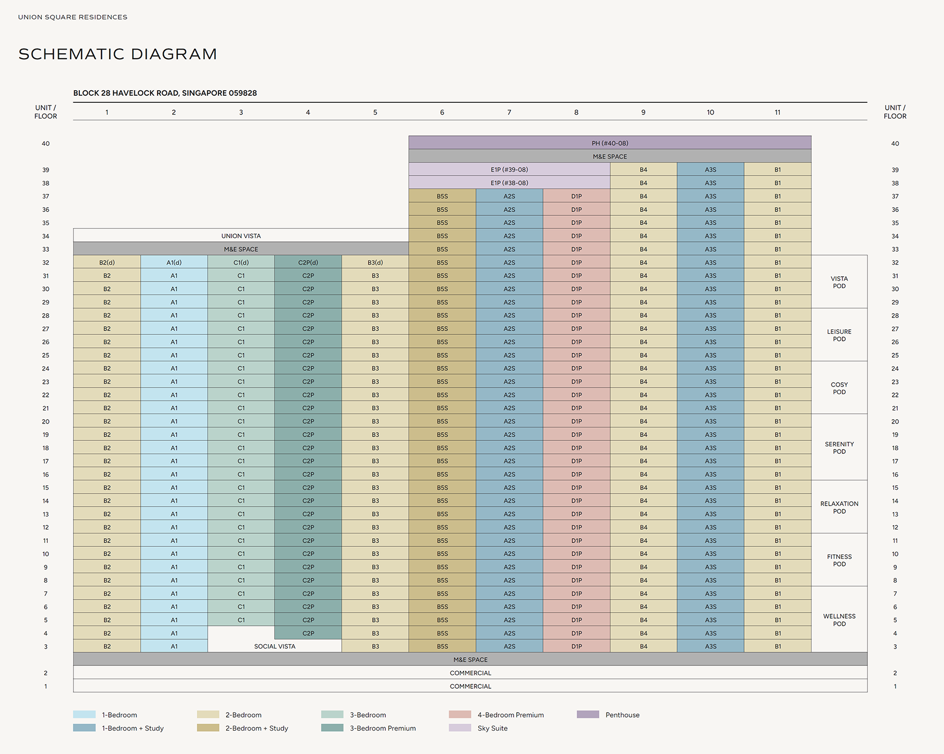Click the 2-Bedroom + Study legend swatch
944x754 pixels.
(x=208, y=728)
